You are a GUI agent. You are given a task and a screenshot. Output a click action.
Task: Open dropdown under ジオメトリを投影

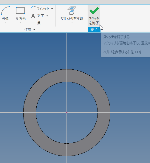(72, 22)
